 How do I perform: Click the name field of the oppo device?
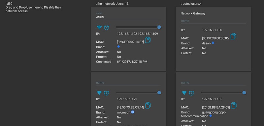point(214,83)
